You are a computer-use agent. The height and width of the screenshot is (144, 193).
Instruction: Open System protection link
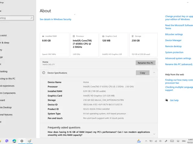pyautogui.click(x=174, y=52)
